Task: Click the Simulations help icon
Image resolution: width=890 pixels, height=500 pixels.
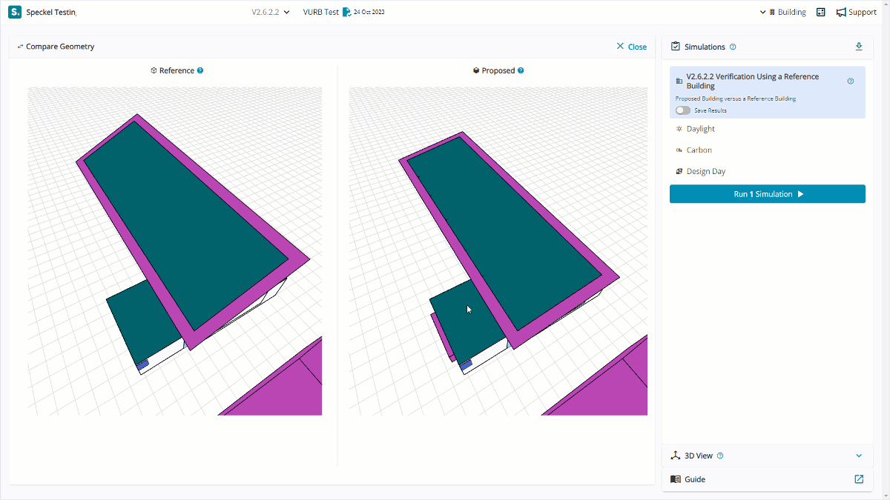Action: coord(733,47)
